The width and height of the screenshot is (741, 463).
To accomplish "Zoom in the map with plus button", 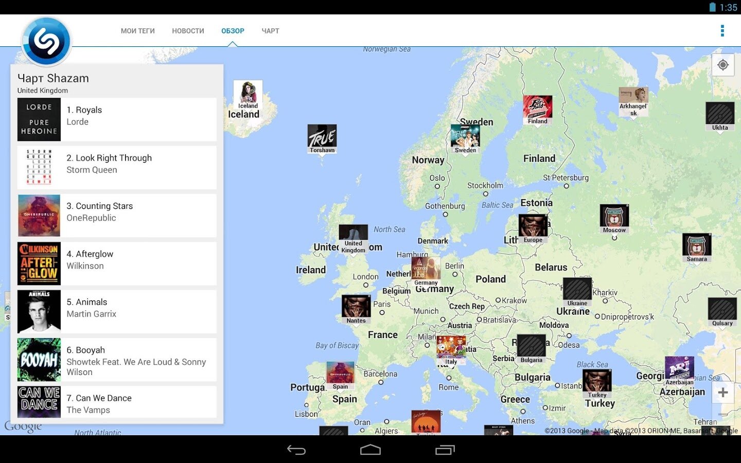I will click(723, 393).
